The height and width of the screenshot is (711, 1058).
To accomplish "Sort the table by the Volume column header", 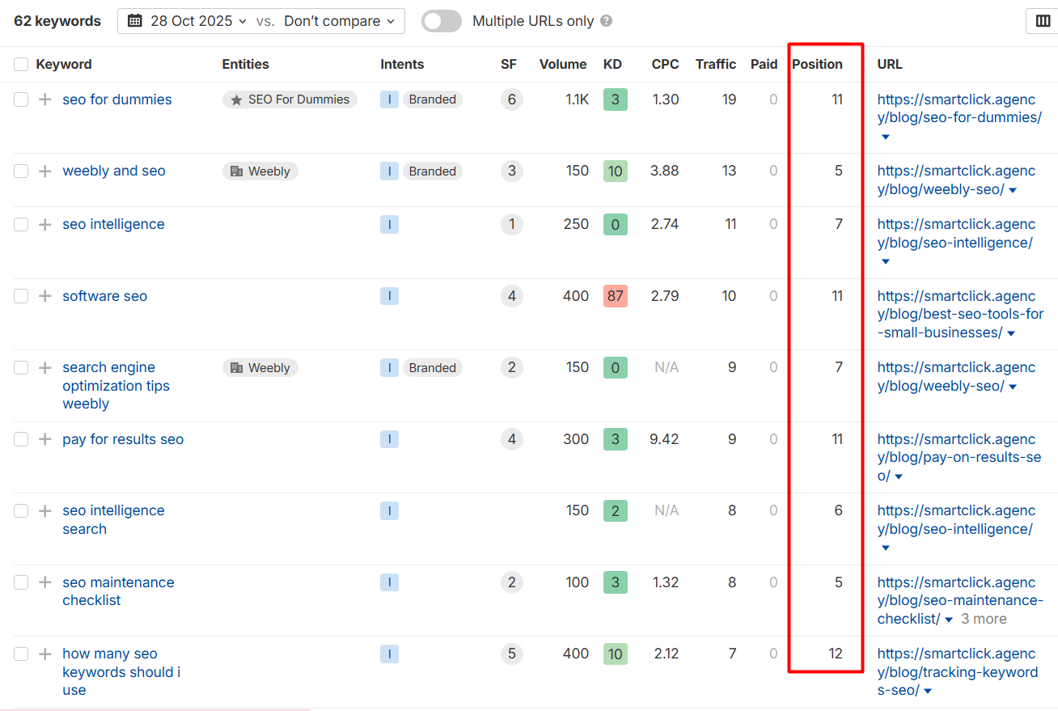I will click(x=563, y=64).
